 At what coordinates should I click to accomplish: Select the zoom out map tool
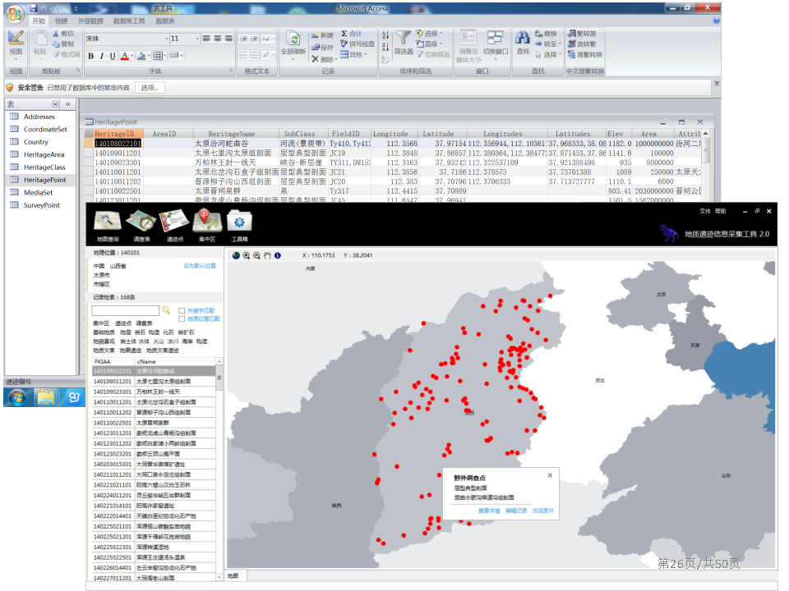(x=256, y=255)
